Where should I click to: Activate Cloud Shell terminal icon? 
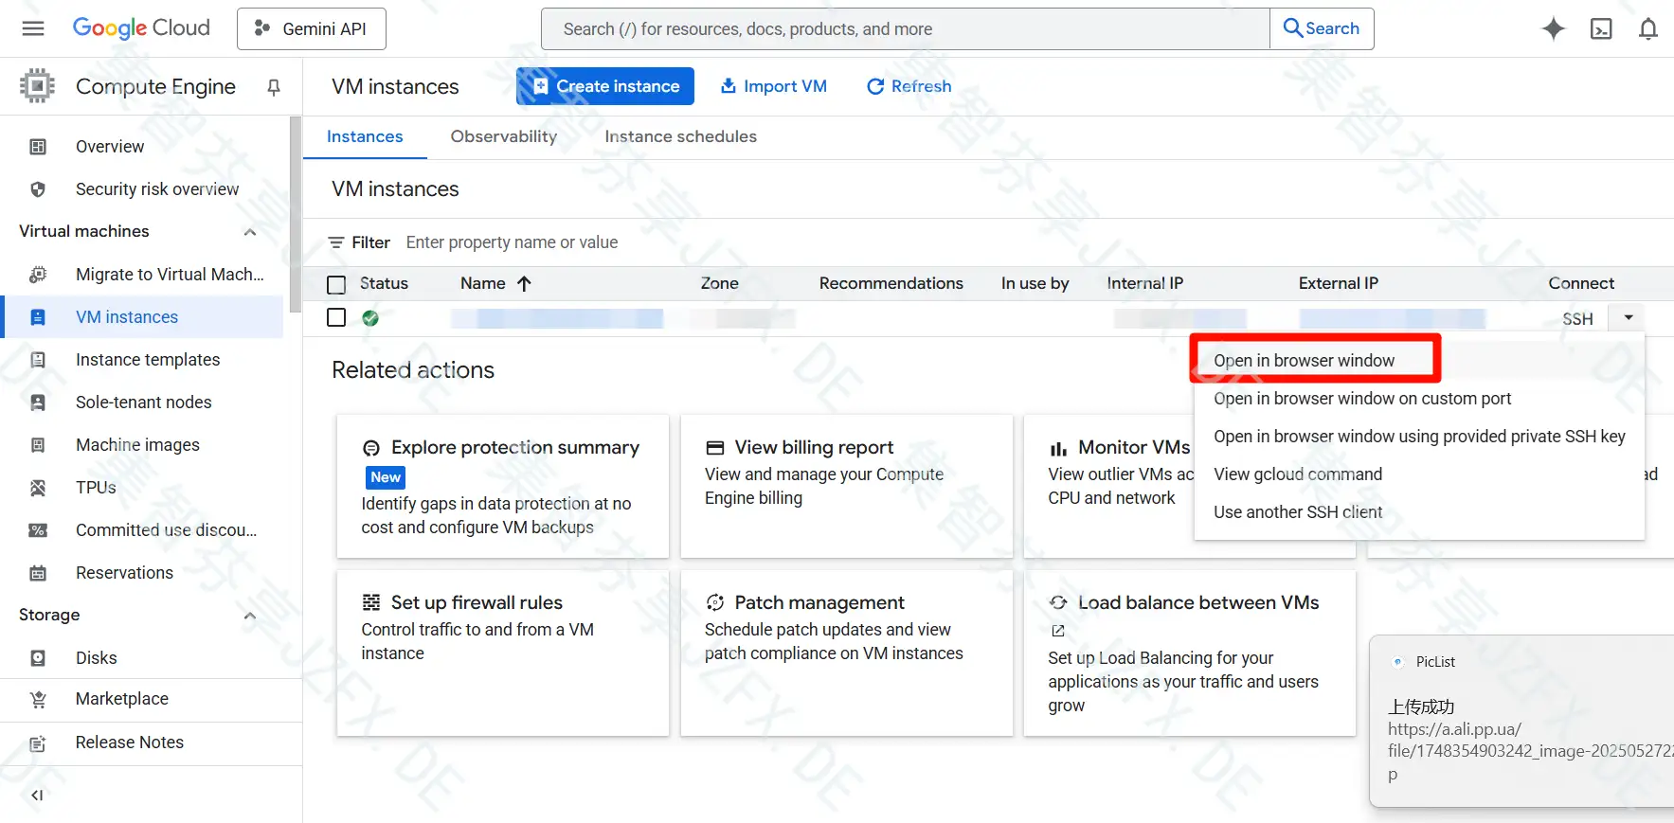pyautogui.click(x=1601, y=29)
